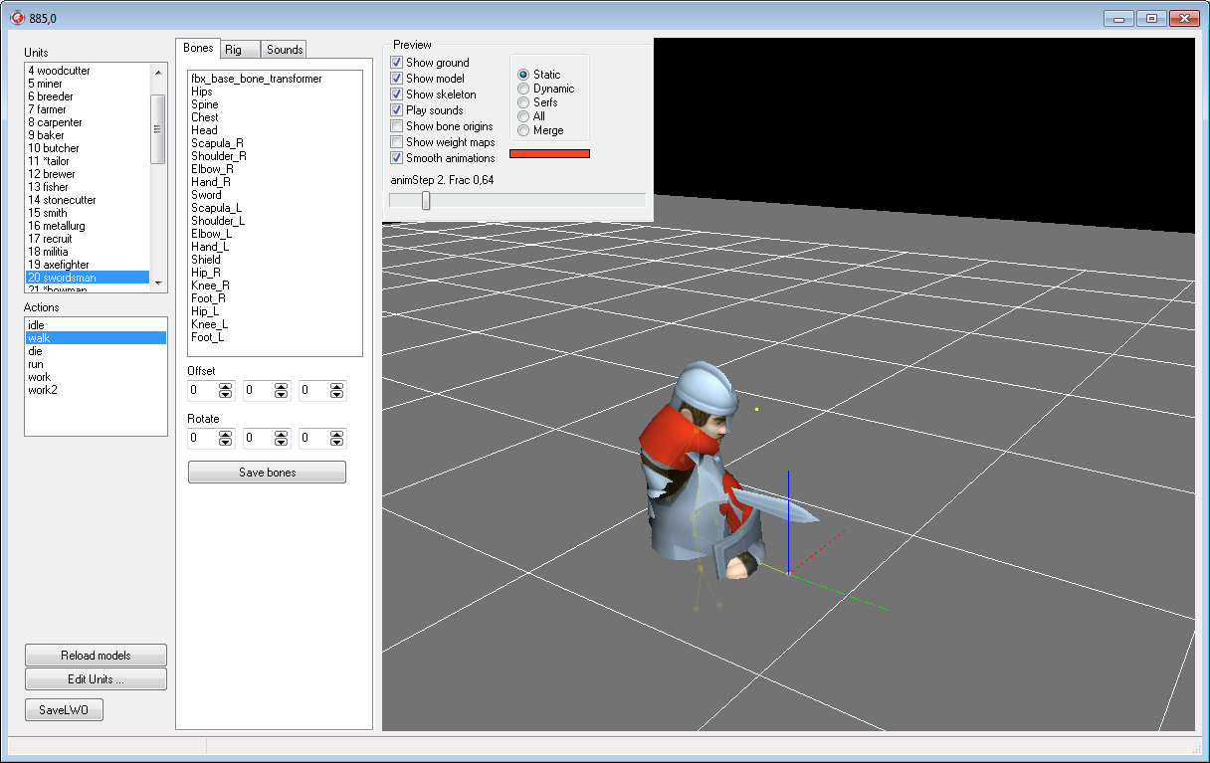Disable the Show model checkbox
Viewport: 1210px width, 763px height.
[397, 79]
